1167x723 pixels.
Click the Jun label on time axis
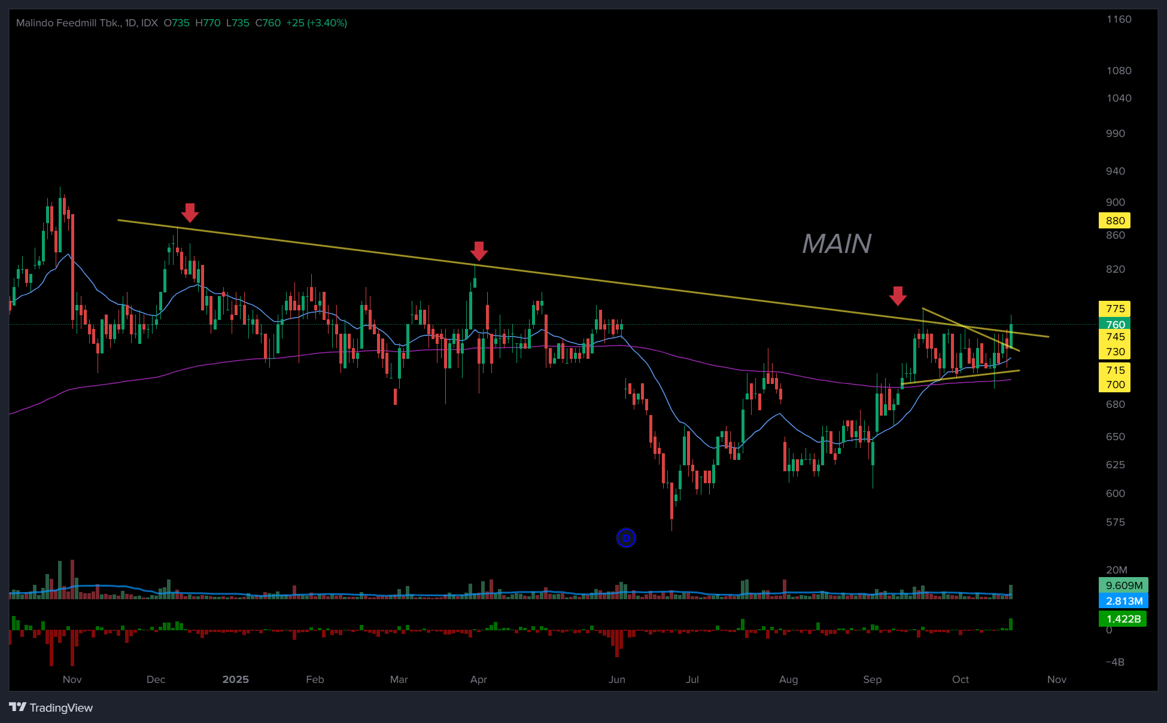point(616,679)
